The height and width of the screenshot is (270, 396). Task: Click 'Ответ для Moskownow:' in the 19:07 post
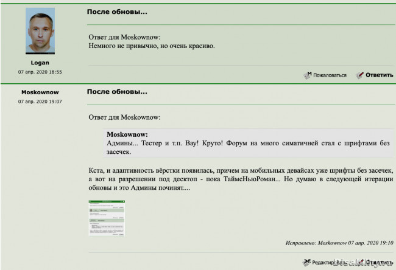click(124, 117)
